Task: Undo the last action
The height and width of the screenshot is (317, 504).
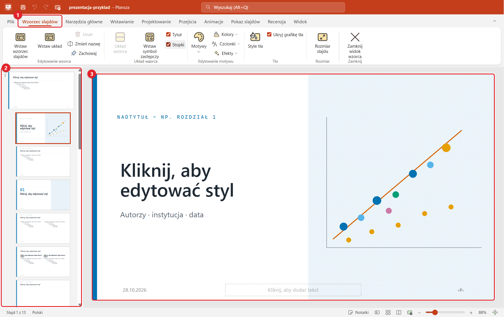Action: pos(35,7)
